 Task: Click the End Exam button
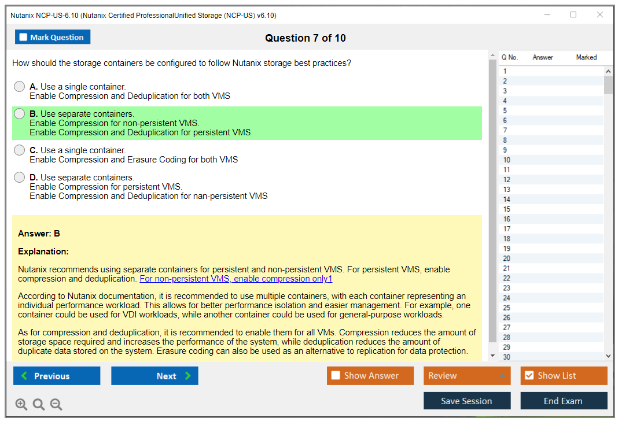564,401
